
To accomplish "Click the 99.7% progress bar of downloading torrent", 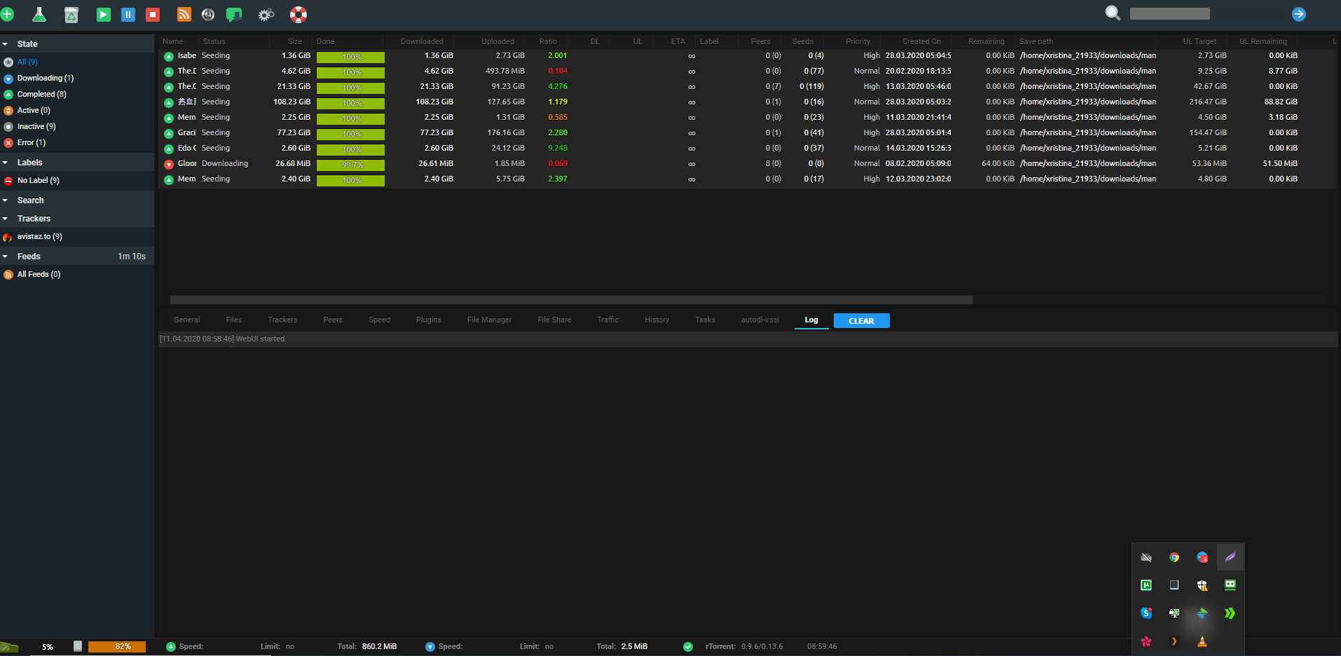I will (350, 165).
